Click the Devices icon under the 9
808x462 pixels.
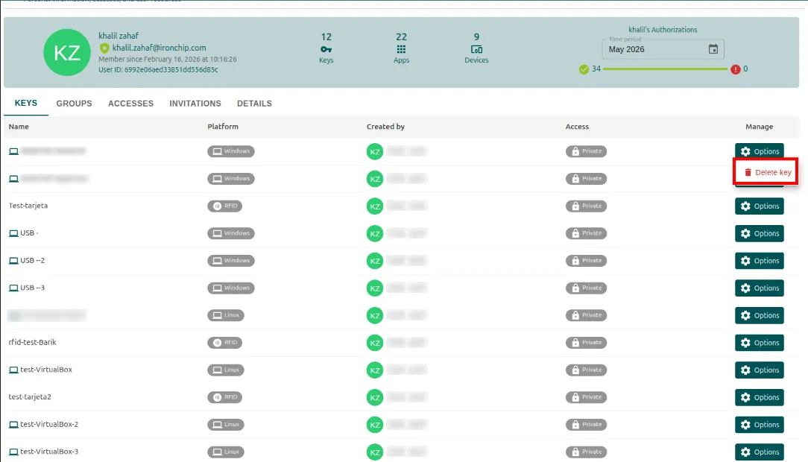point(476,49)
